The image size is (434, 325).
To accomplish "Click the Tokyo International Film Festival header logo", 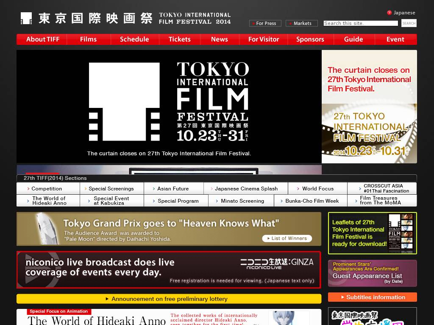I will [125, 18].
